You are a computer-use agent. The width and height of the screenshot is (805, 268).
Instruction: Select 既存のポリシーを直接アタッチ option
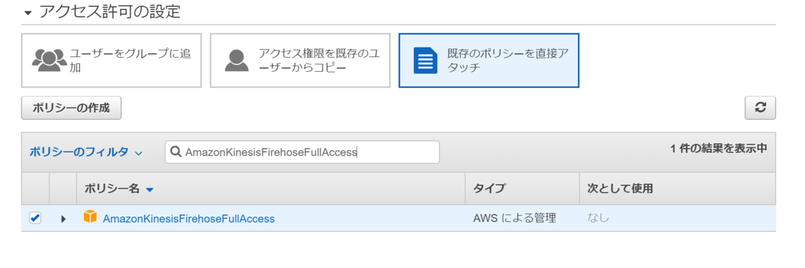click(x=489, y=61)
